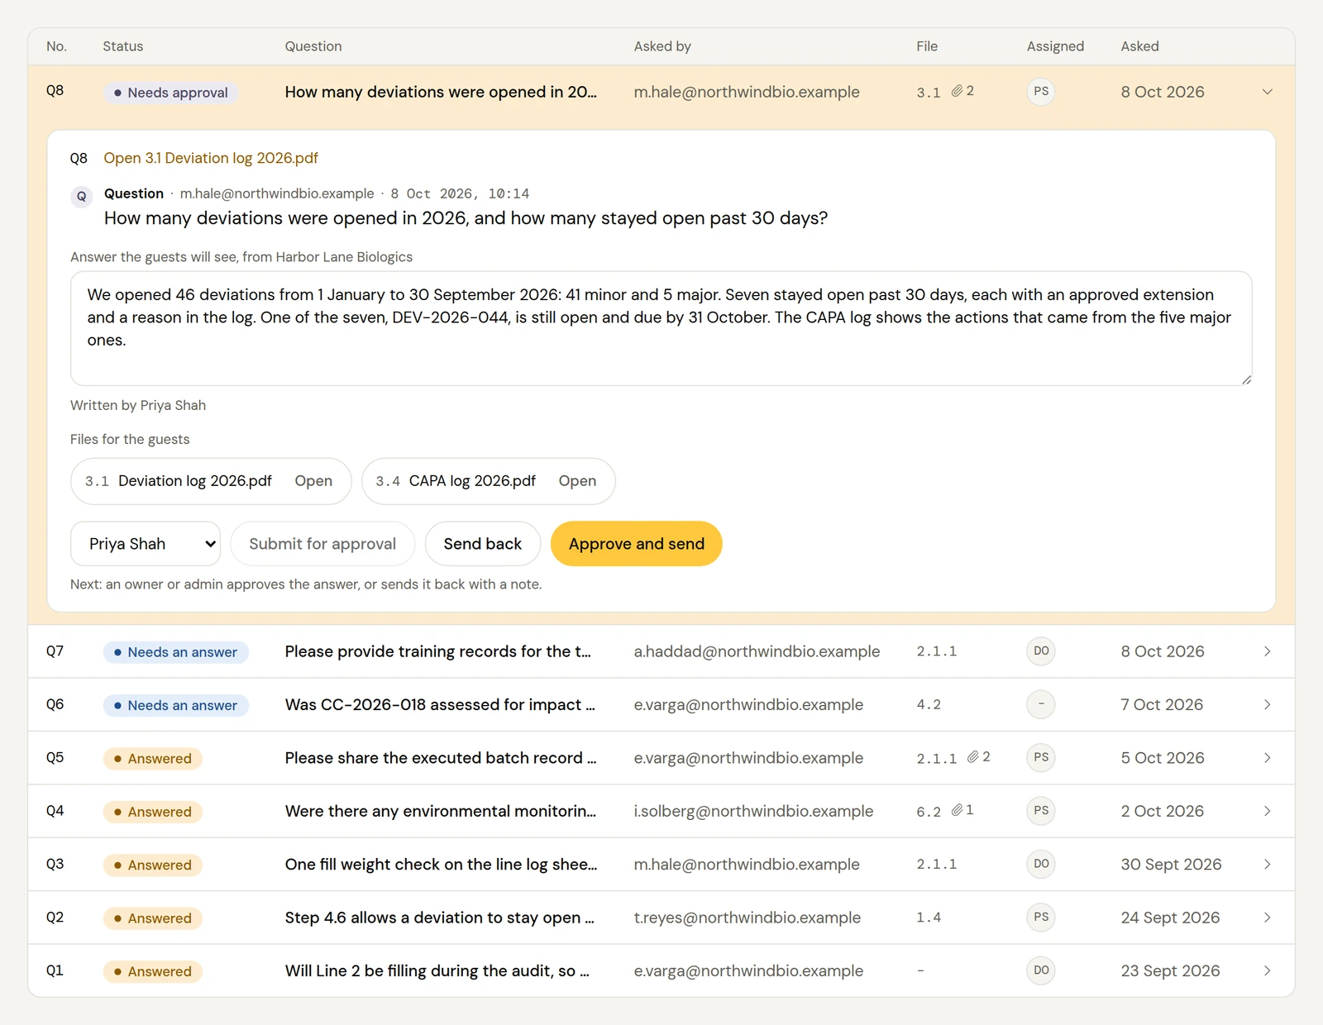Viewport: 1323px width, 1025px height.
Task: Grab the answer text area resize handle
Action: click(x=1246, y=379)
